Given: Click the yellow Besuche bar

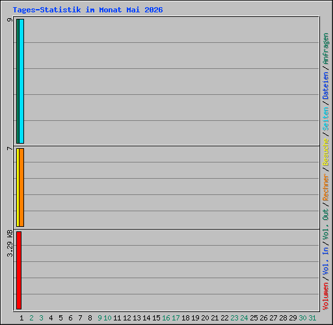Looking at the screenshot, I should [18, 187].
